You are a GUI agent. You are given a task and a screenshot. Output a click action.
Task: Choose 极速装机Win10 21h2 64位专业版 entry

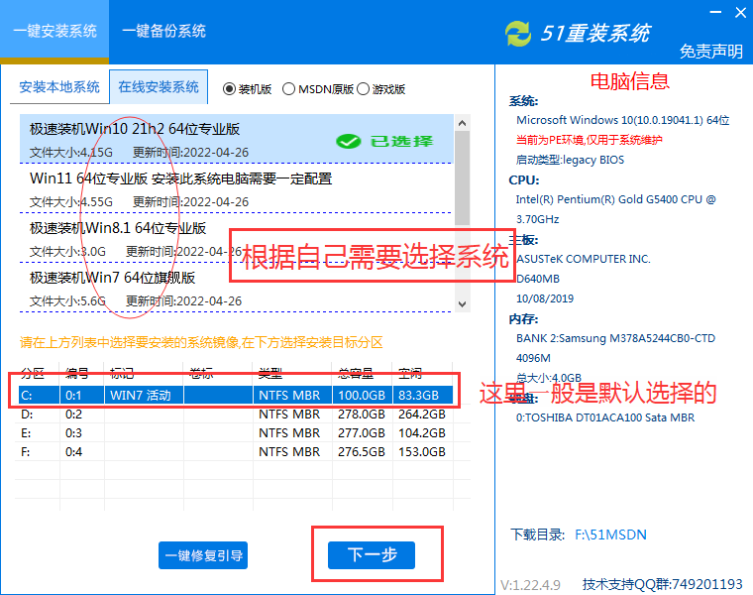pos(236,140)
